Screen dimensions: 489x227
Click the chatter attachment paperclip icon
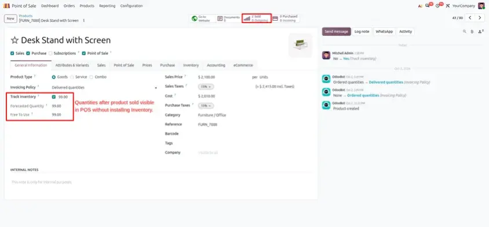click(x=472, y=31)
